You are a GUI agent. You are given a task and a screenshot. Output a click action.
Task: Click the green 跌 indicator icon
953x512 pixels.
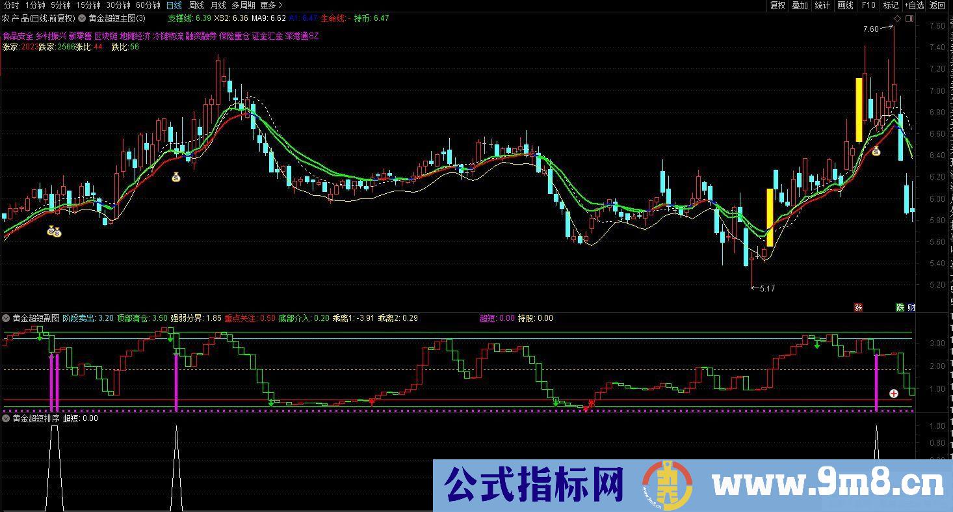click(x=900, y=308)
